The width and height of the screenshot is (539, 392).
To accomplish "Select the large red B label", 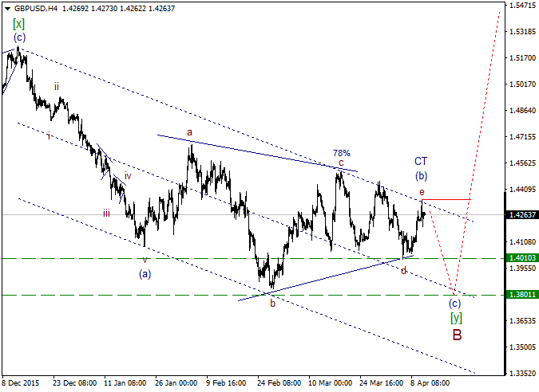I will (457, 335).
